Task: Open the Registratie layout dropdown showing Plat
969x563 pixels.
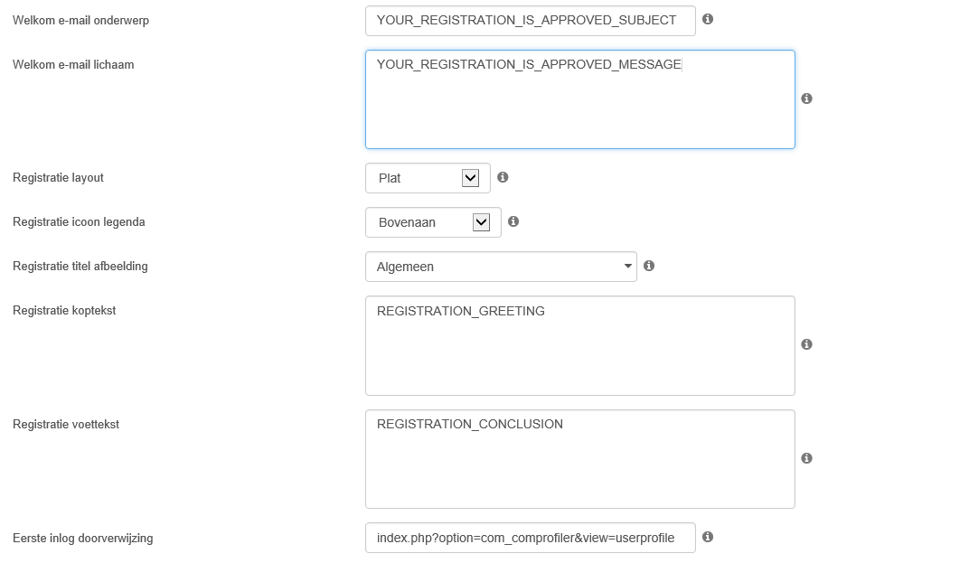Action: click(x=428, y=178)
